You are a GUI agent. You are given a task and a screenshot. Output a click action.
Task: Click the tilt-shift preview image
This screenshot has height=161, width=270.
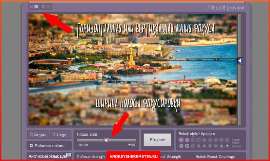[x=133, y=69]
